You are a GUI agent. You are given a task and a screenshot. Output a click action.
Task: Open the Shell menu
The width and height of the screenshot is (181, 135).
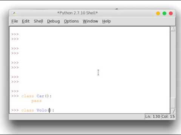coord(38,21)
